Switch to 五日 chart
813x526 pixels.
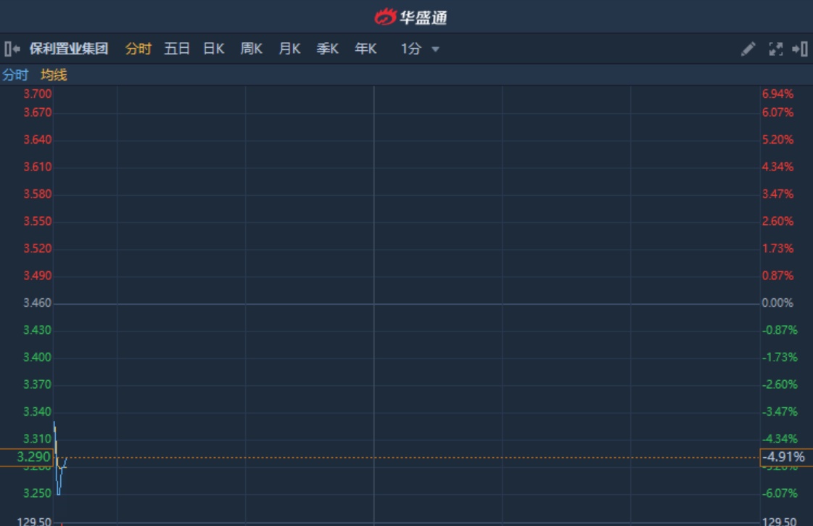click(x=177, y=49)
